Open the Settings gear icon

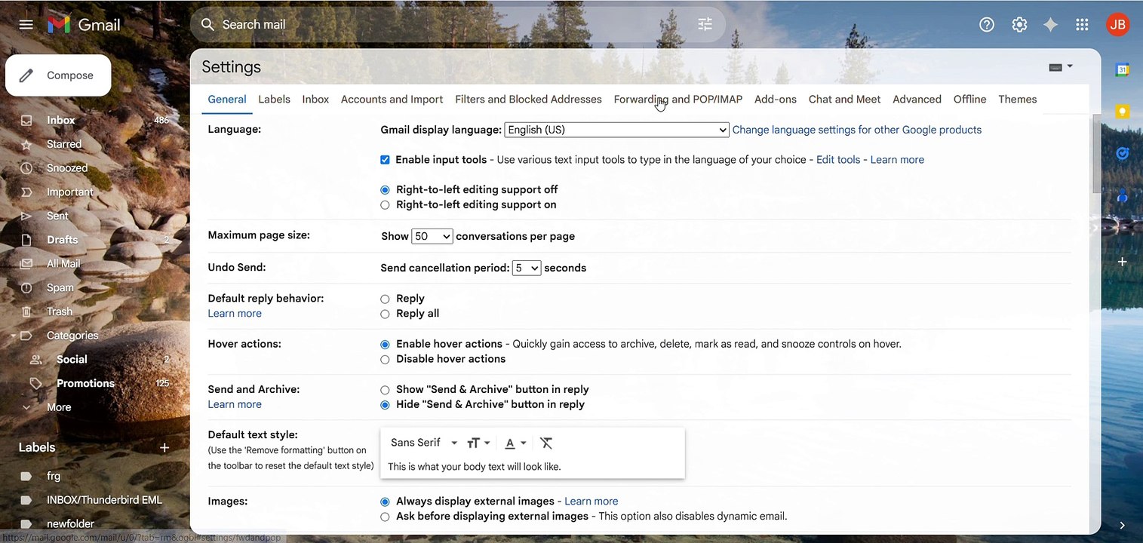[1019, 25]
